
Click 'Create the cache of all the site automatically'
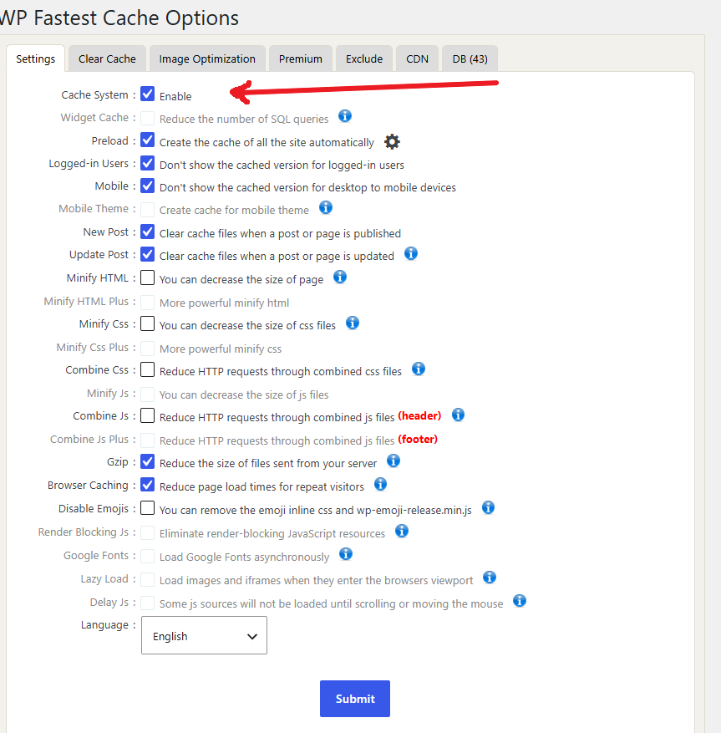[267, 142]
